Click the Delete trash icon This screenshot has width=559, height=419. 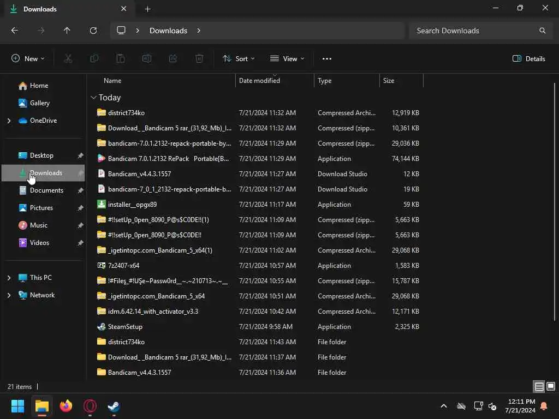tap(199, 59)
